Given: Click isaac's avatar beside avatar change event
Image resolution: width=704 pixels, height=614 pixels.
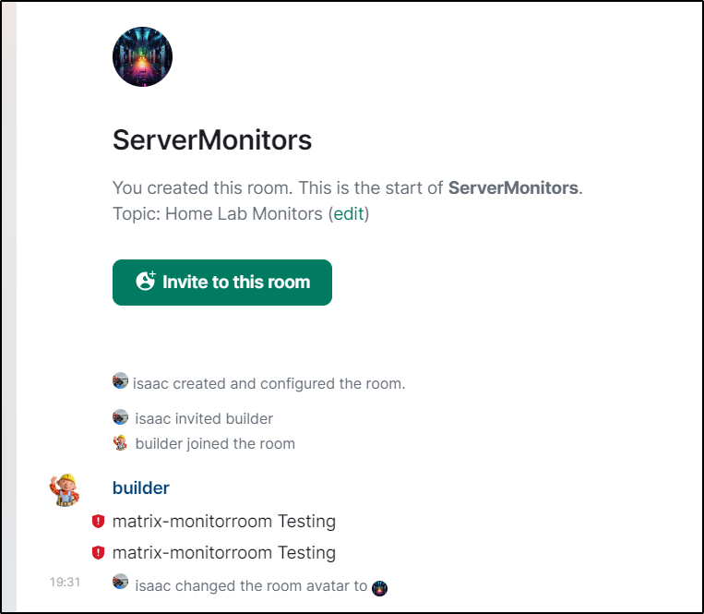Looking at the screenshot, I should coord(120,581).
